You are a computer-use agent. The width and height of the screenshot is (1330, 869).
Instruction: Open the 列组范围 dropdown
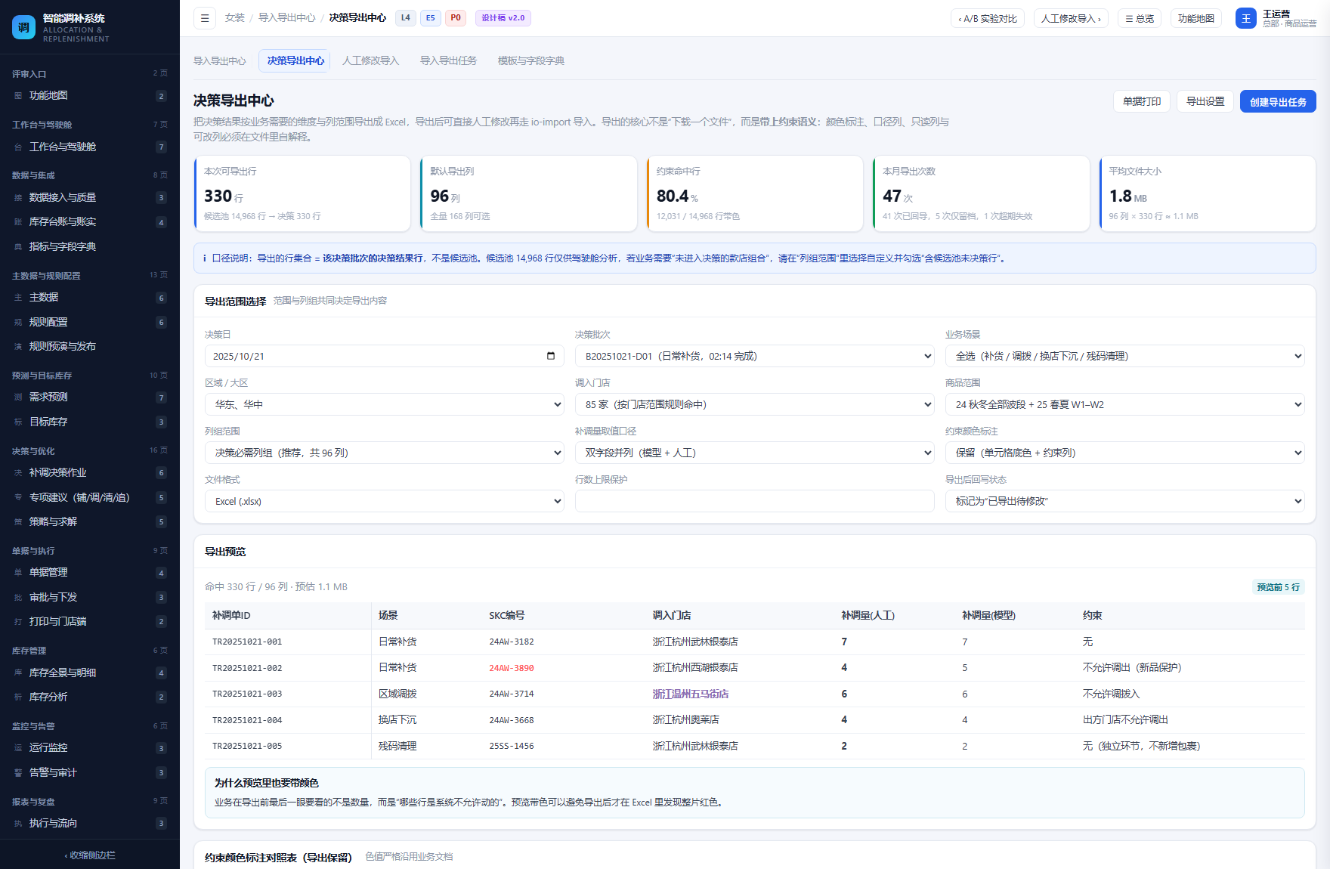(384, 453)
